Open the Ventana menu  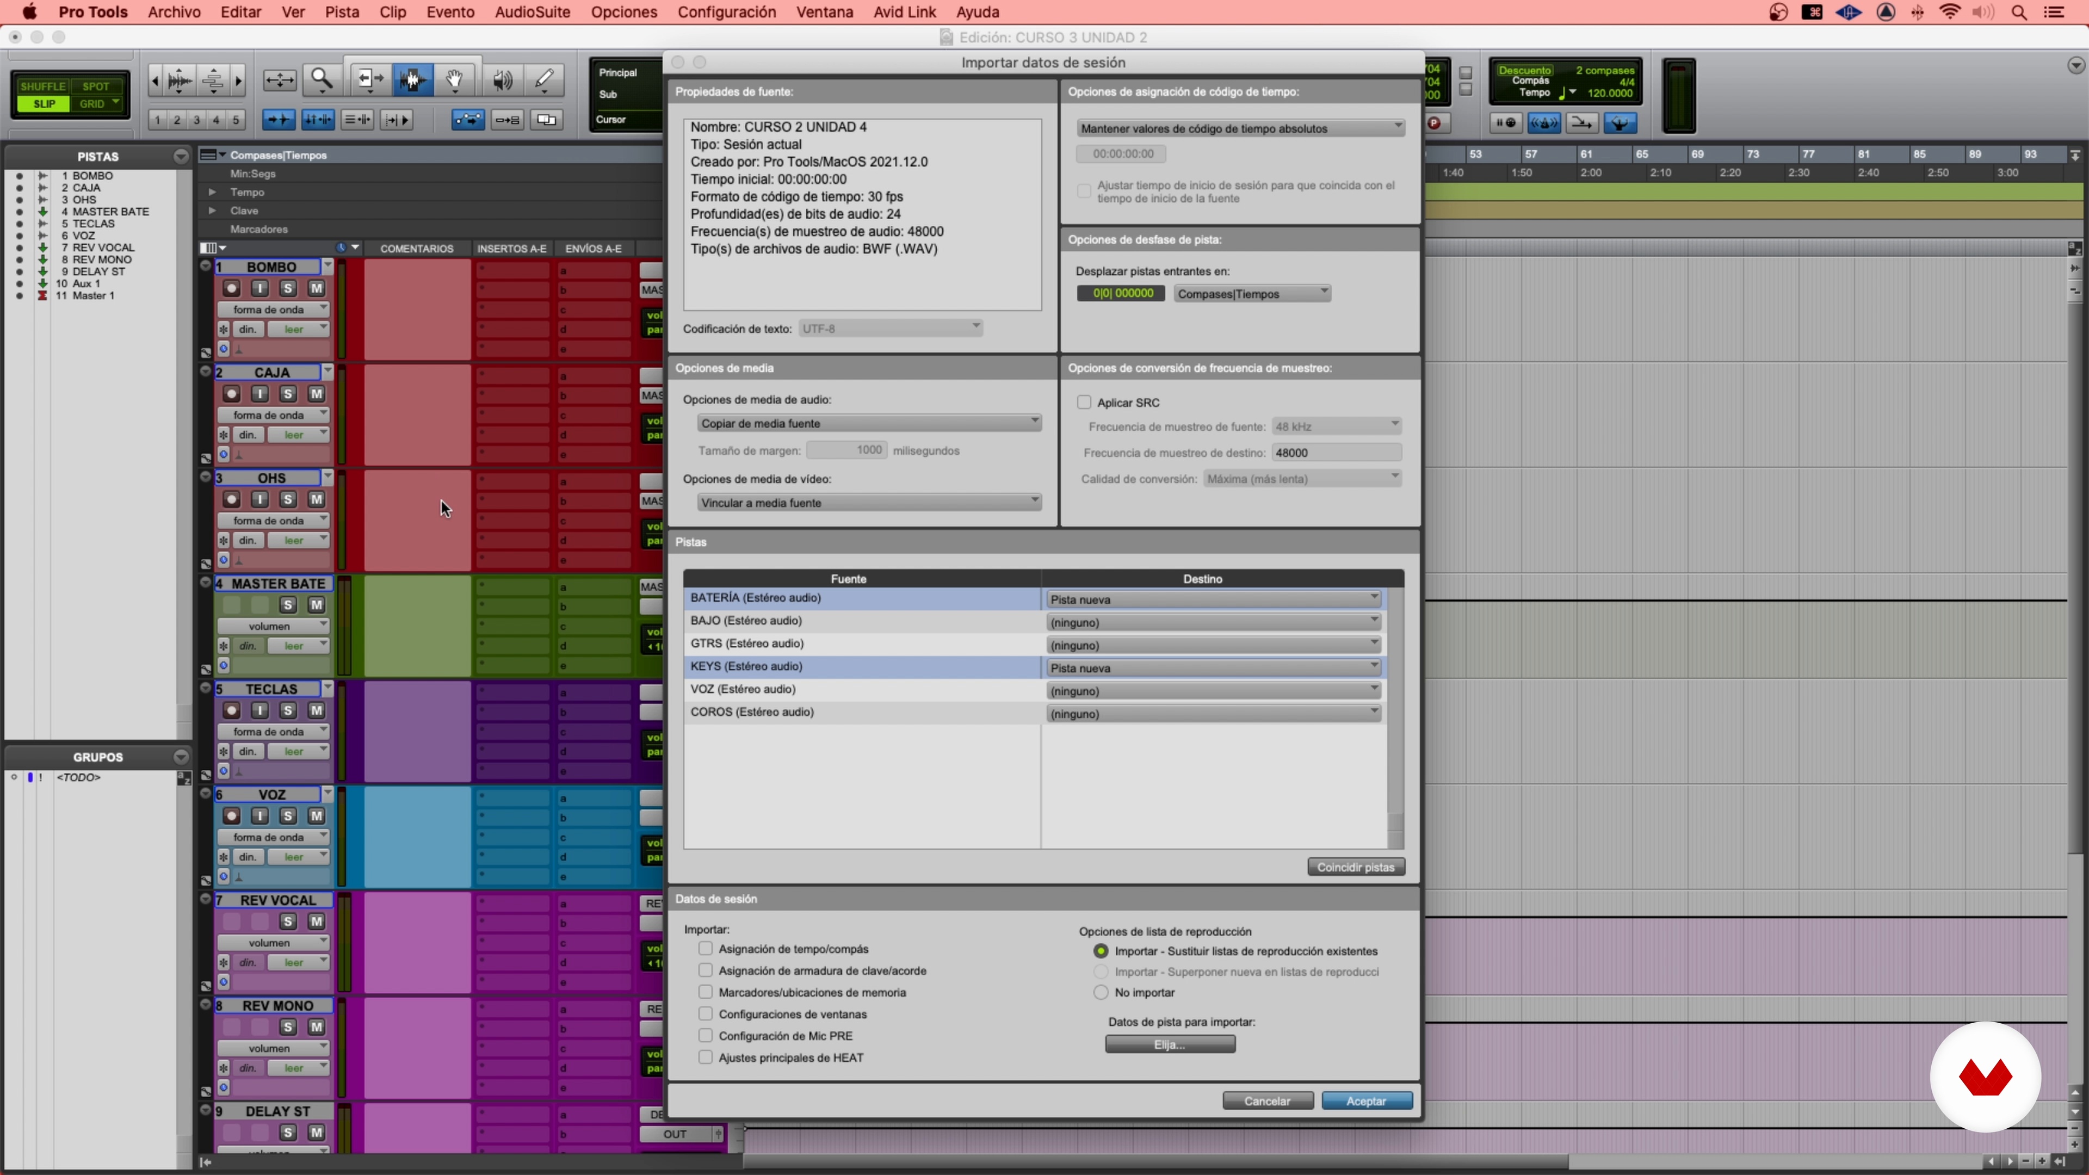pyautogui.click(x=824, y=12)
